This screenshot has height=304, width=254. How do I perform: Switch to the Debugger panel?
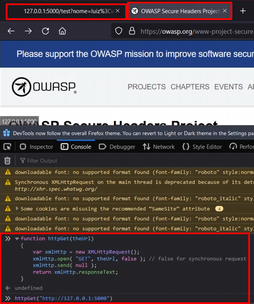117,147
